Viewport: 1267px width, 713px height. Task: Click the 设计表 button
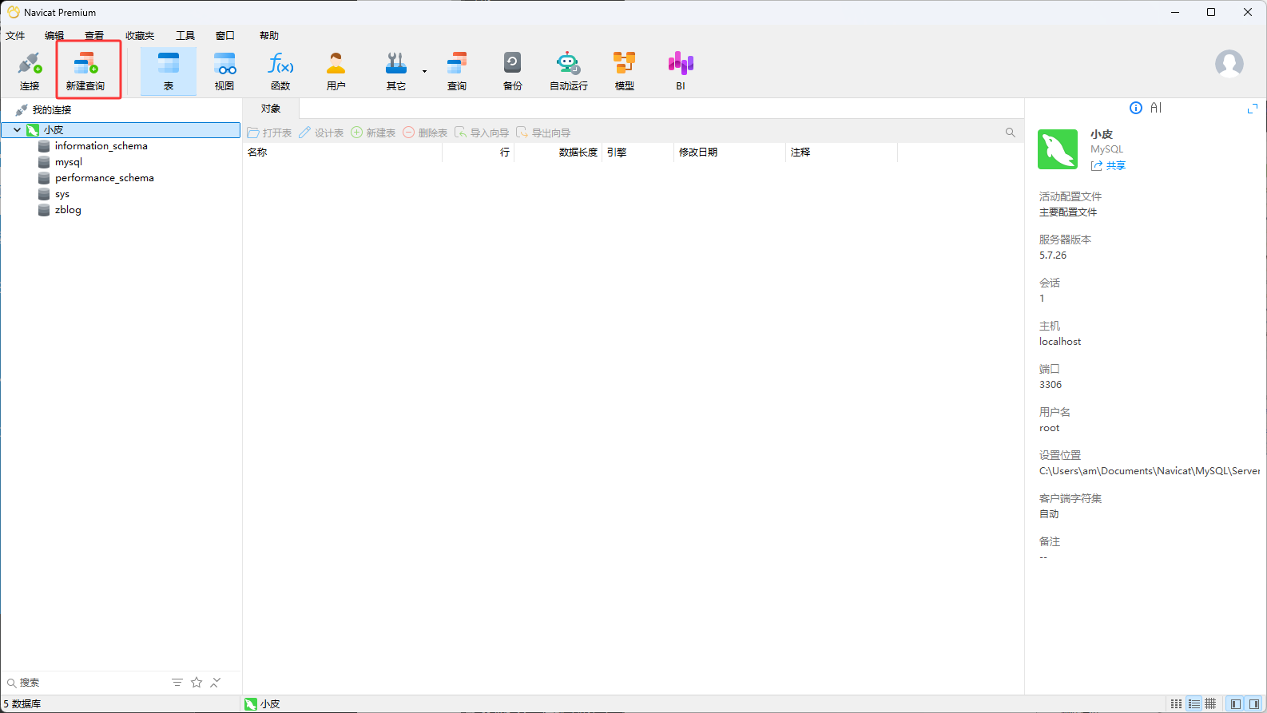point(321,133)
